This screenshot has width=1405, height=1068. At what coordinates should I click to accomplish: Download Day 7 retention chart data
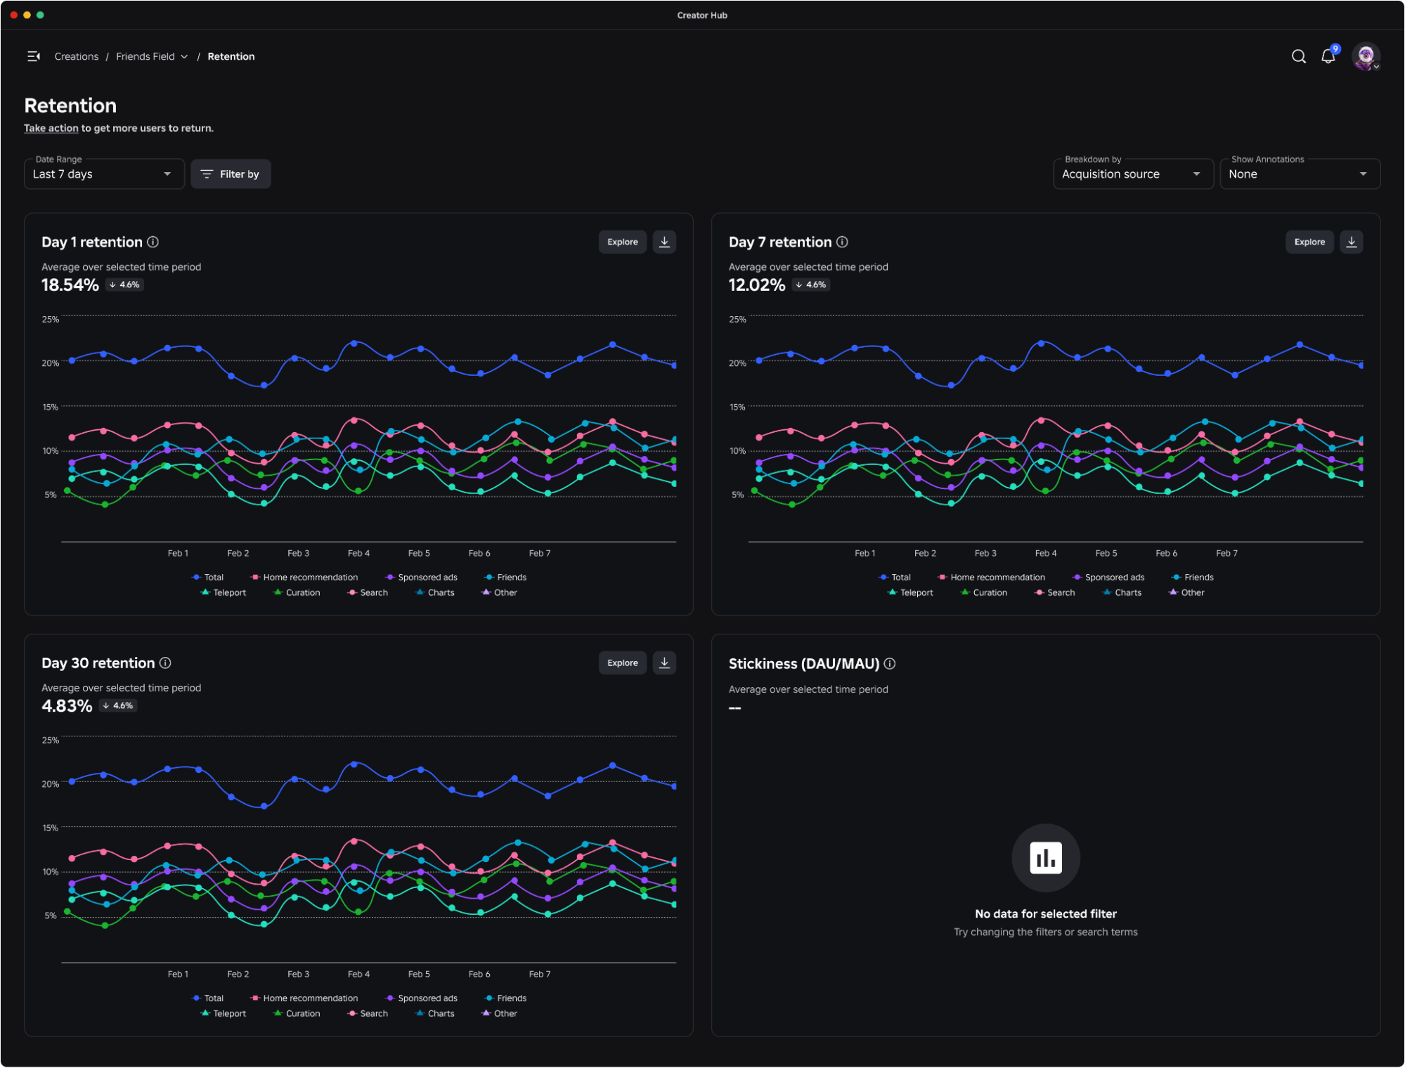(x=1351, y=242)
